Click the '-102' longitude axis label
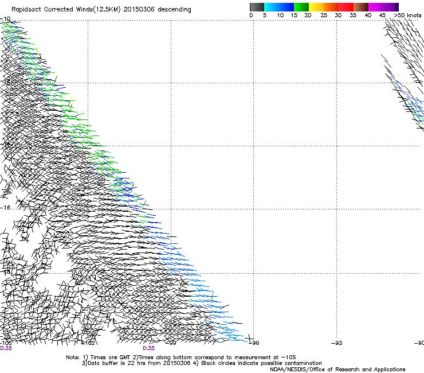This screenshot has height=373, width=424. pyautogui.click(x=88, y=343)
